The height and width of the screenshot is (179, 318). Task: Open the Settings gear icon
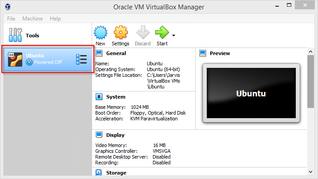click(x=121, y=33)
